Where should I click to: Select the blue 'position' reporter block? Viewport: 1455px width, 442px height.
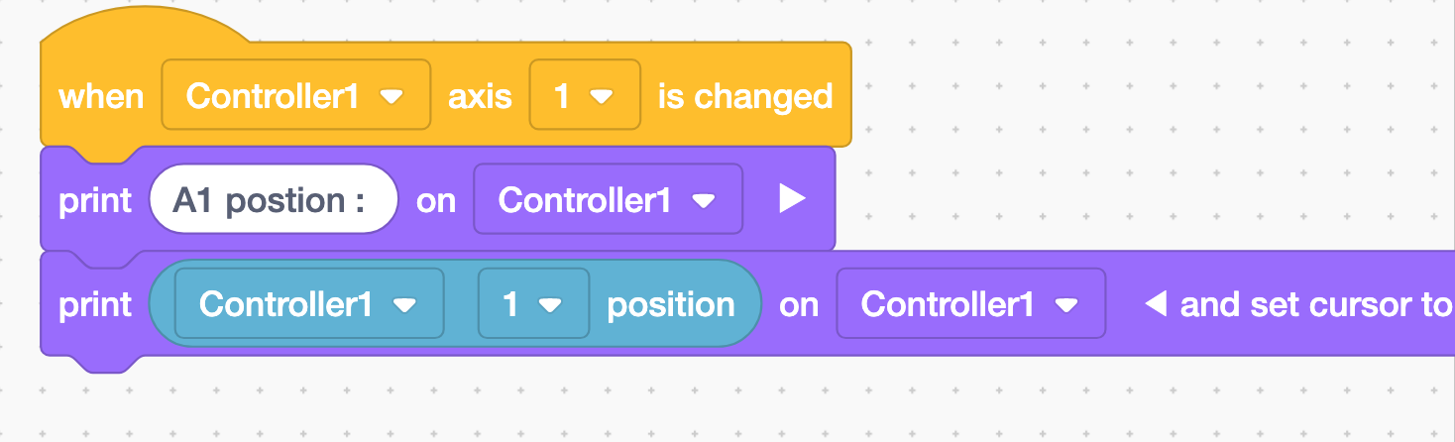[671, 304]
